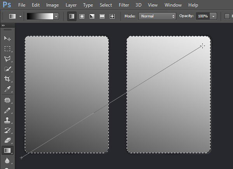Select the Crop tool
The height and width of the screenshot is (169, 233).
(x=7, y=79)
